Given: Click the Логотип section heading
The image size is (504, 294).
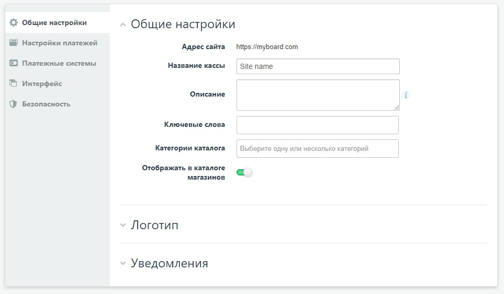Looking at the screenshot, I should click(154, 226).
